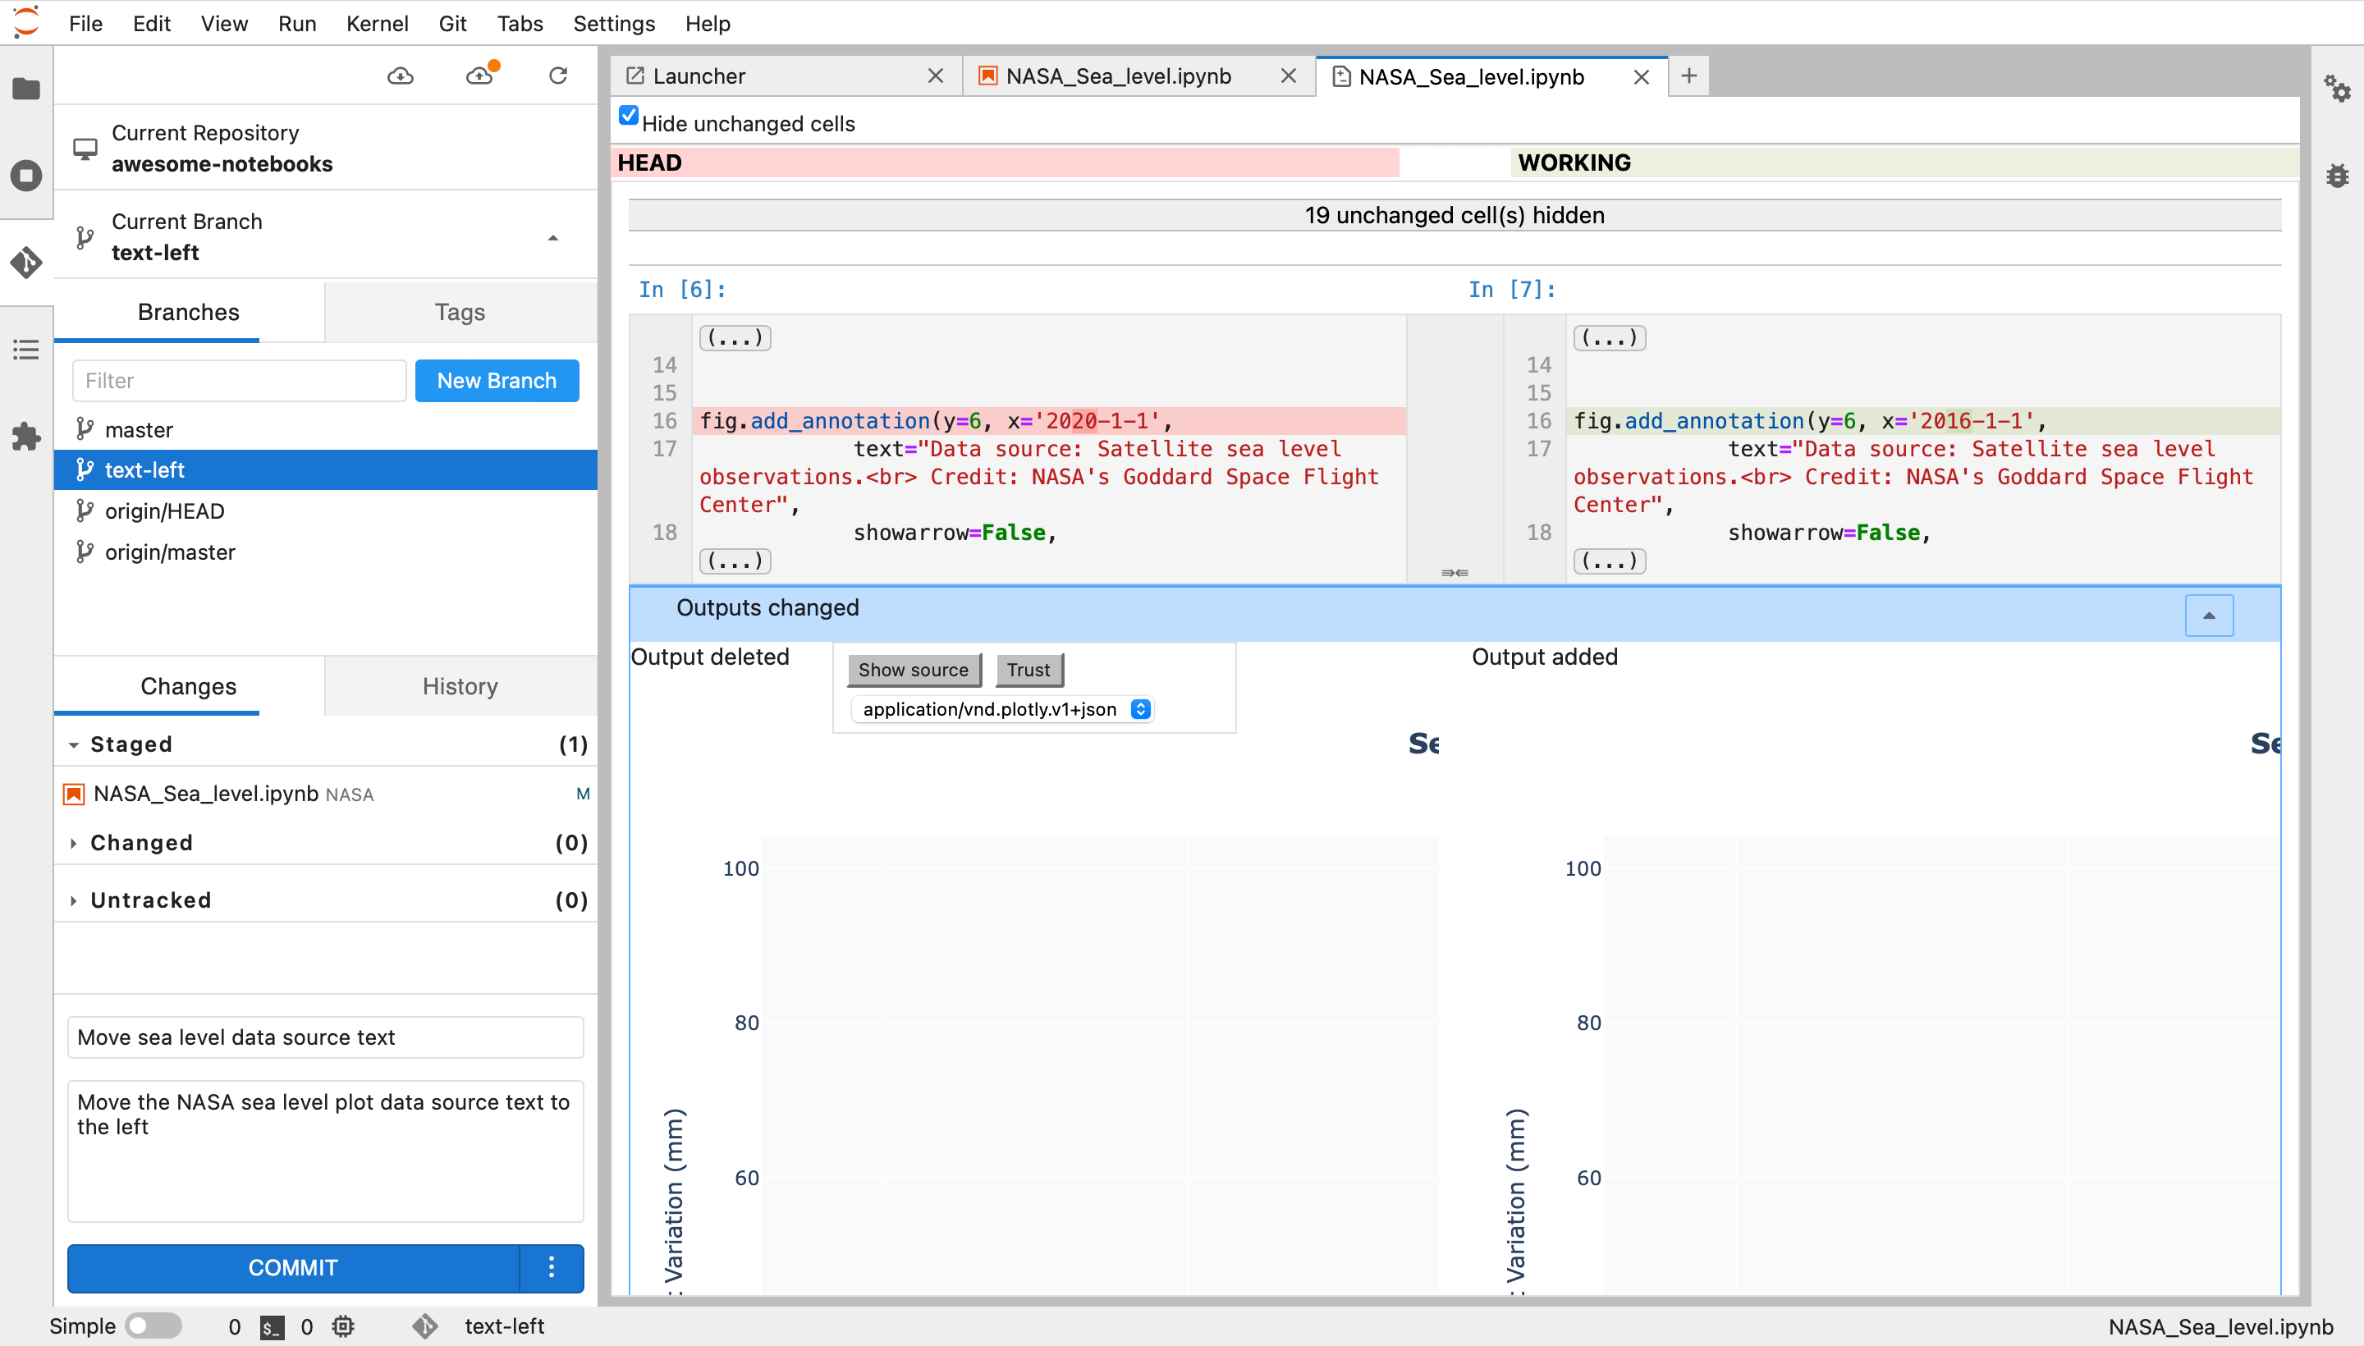Screen dimensions: 2364x1346
Task: Create a branch with New Branch button
Action: click(497, 380)
